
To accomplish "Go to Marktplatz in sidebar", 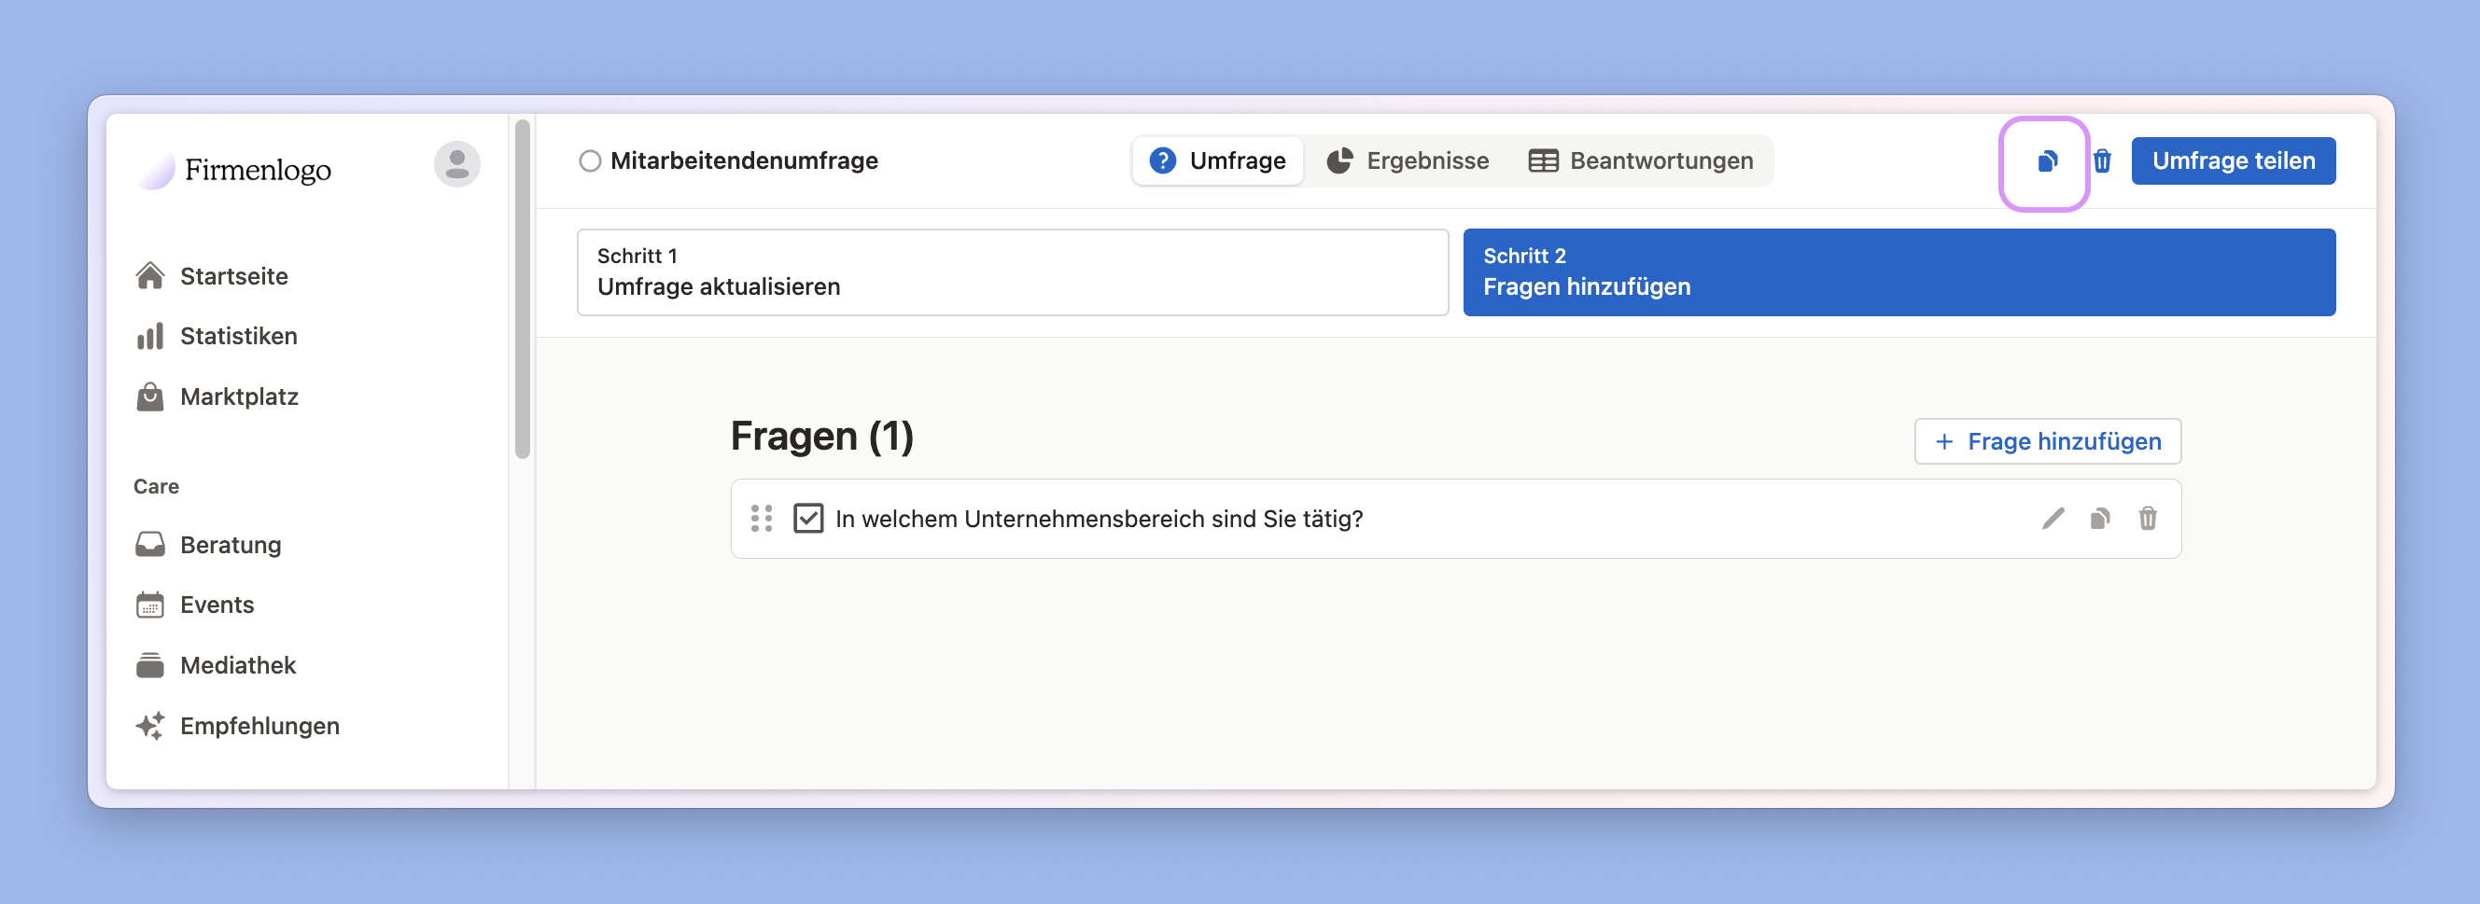I will pos(239,396).
